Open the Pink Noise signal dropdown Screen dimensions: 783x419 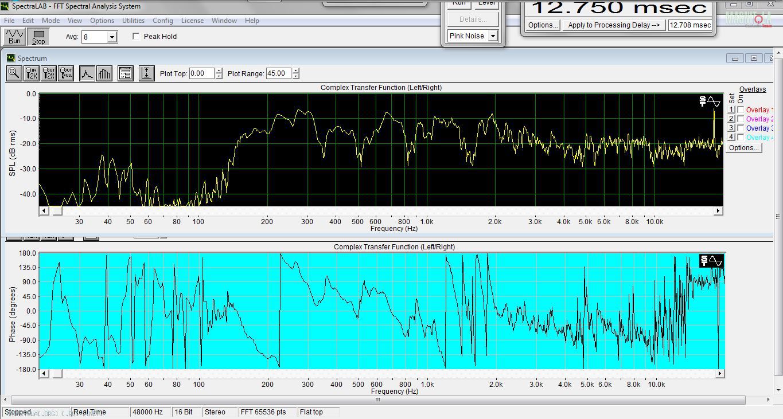click(x=492, y=36)
